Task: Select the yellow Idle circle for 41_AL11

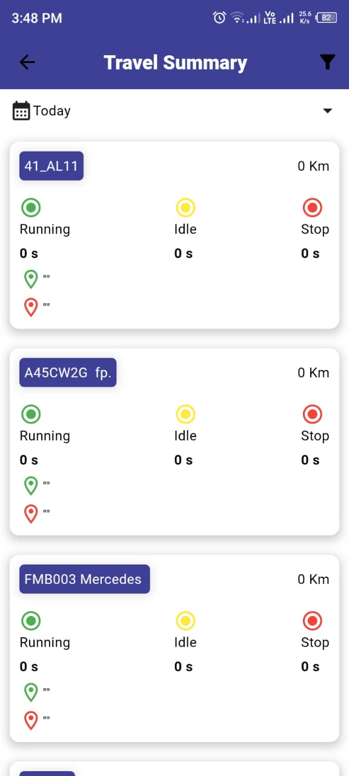Action: (185, 207)
